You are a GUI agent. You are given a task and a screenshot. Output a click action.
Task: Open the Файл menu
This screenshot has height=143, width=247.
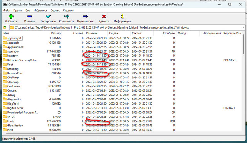pyautogui.click(x=7, y=10)
